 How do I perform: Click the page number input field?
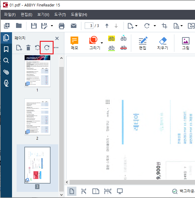pyautogui.click(x=89, y=26)
